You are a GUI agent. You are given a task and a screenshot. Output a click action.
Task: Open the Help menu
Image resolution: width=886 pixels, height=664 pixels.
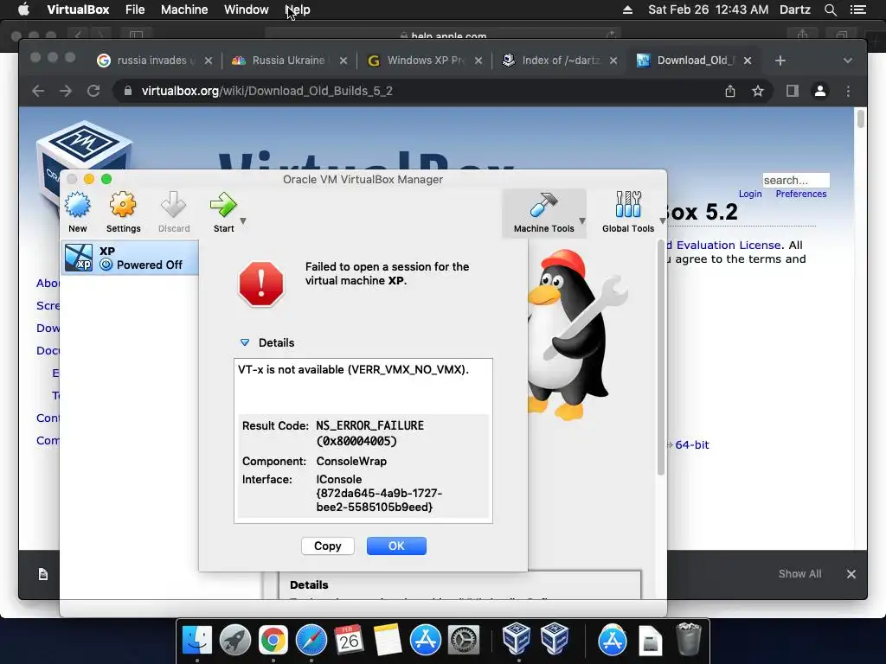tap(298, 10)
